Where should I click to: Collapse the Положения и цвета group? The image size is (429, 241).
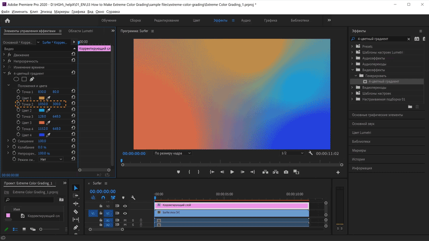click(8, 86)
